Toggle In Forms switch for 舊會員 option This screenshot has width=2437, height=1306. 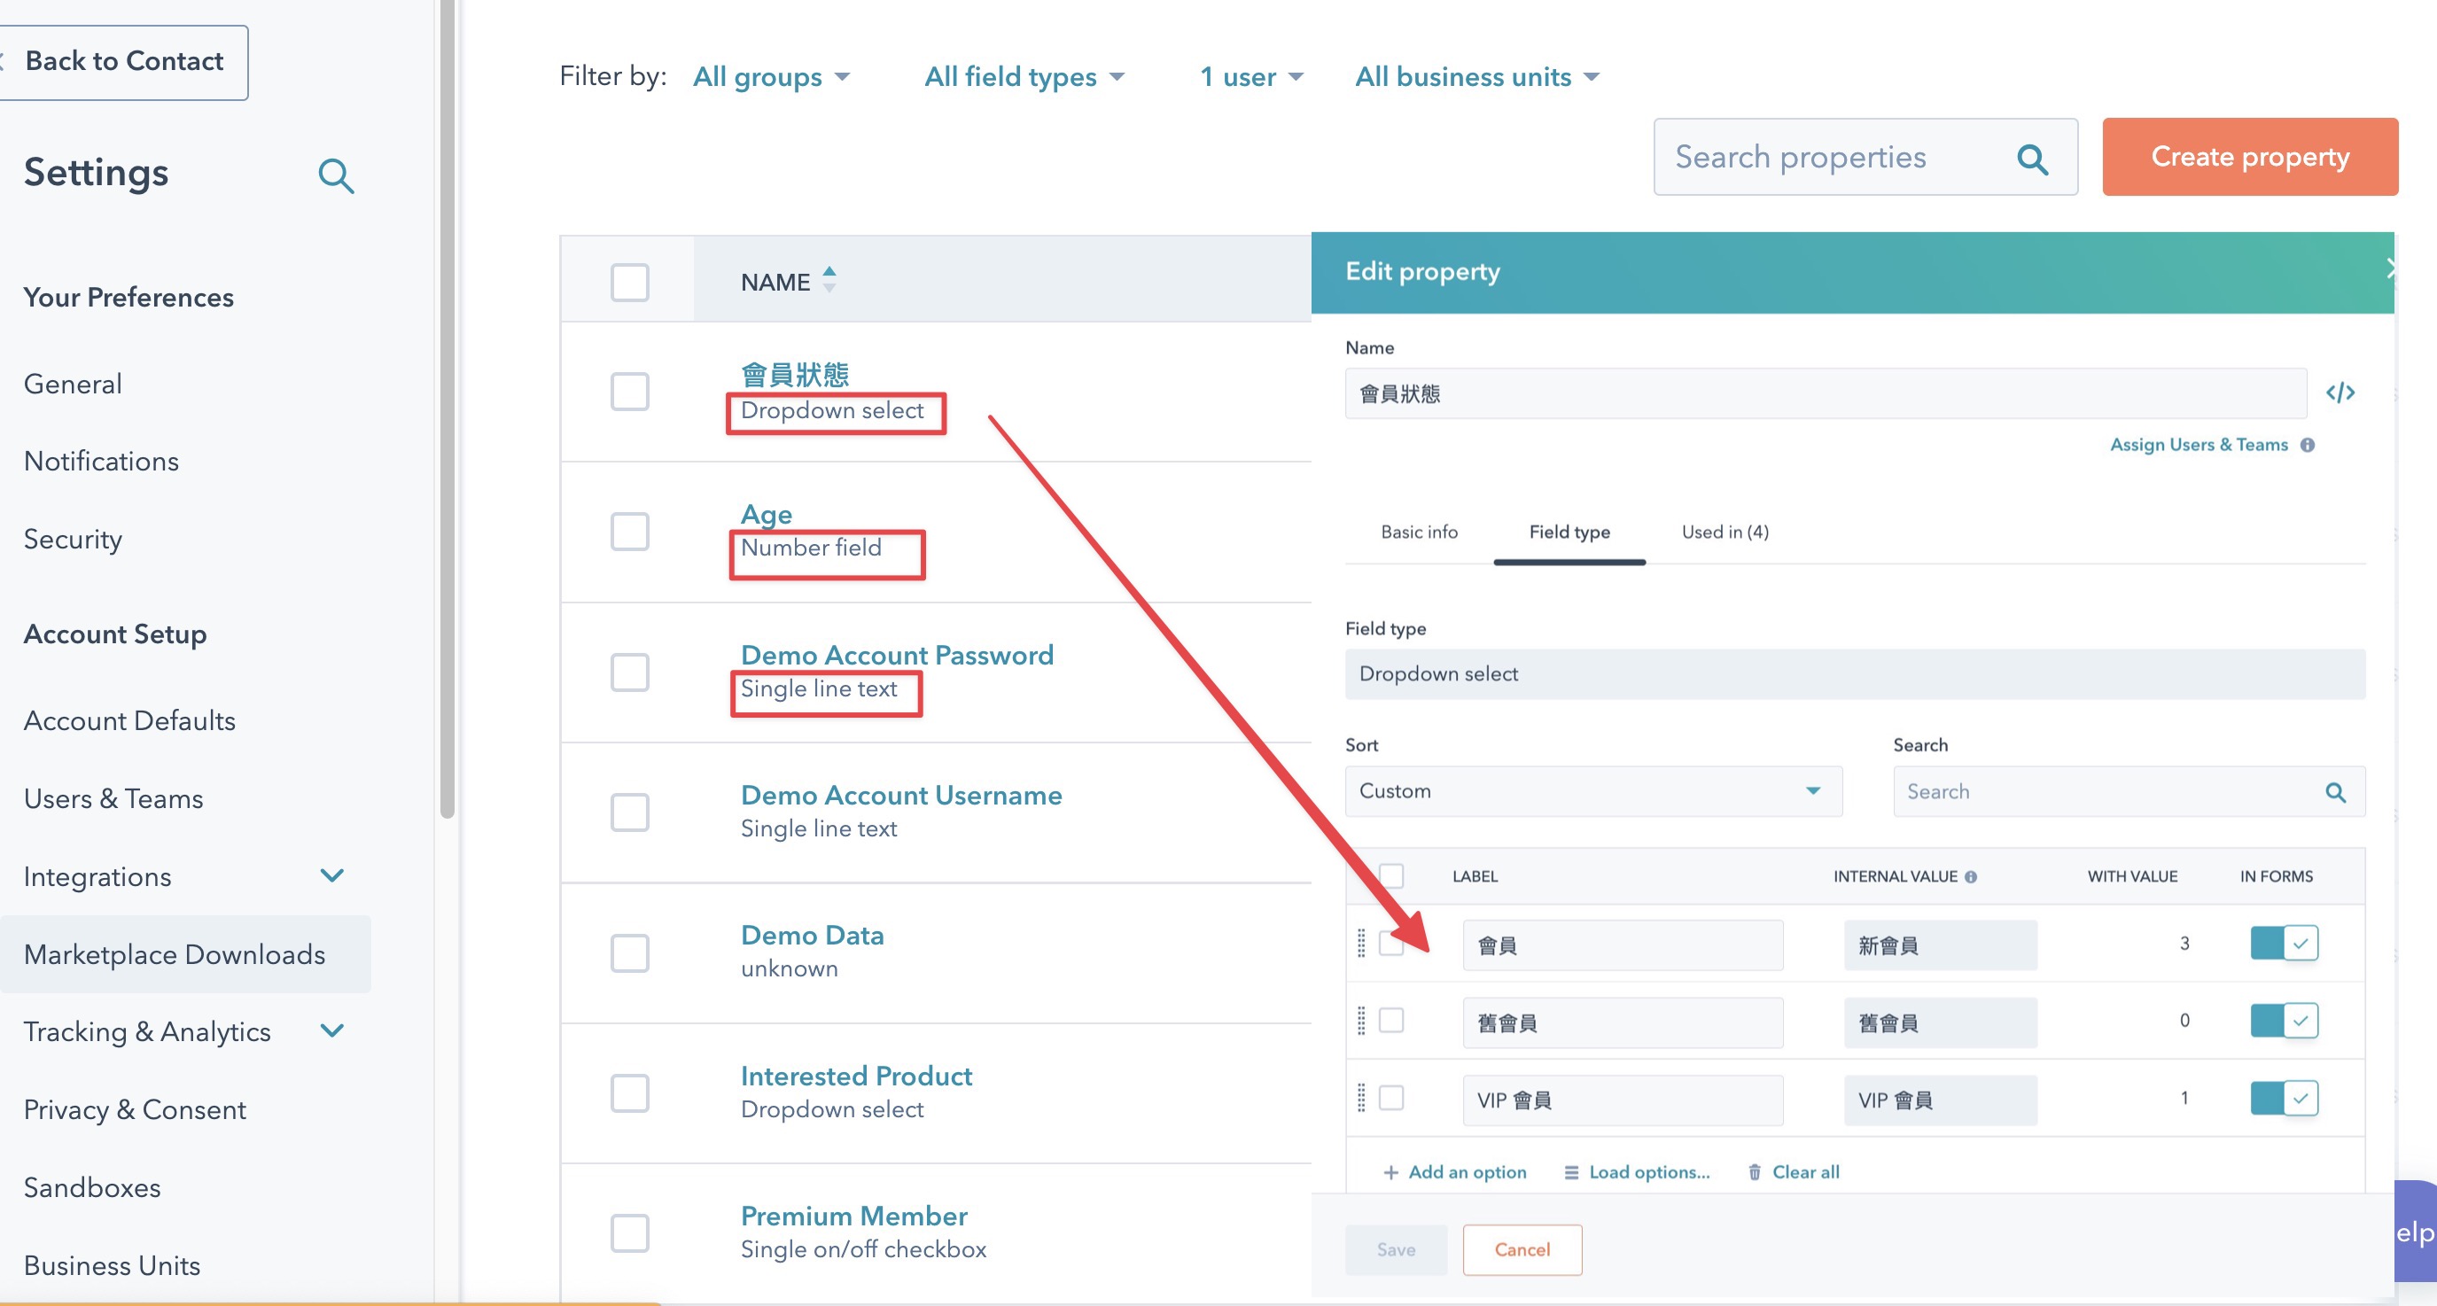2284,1021
